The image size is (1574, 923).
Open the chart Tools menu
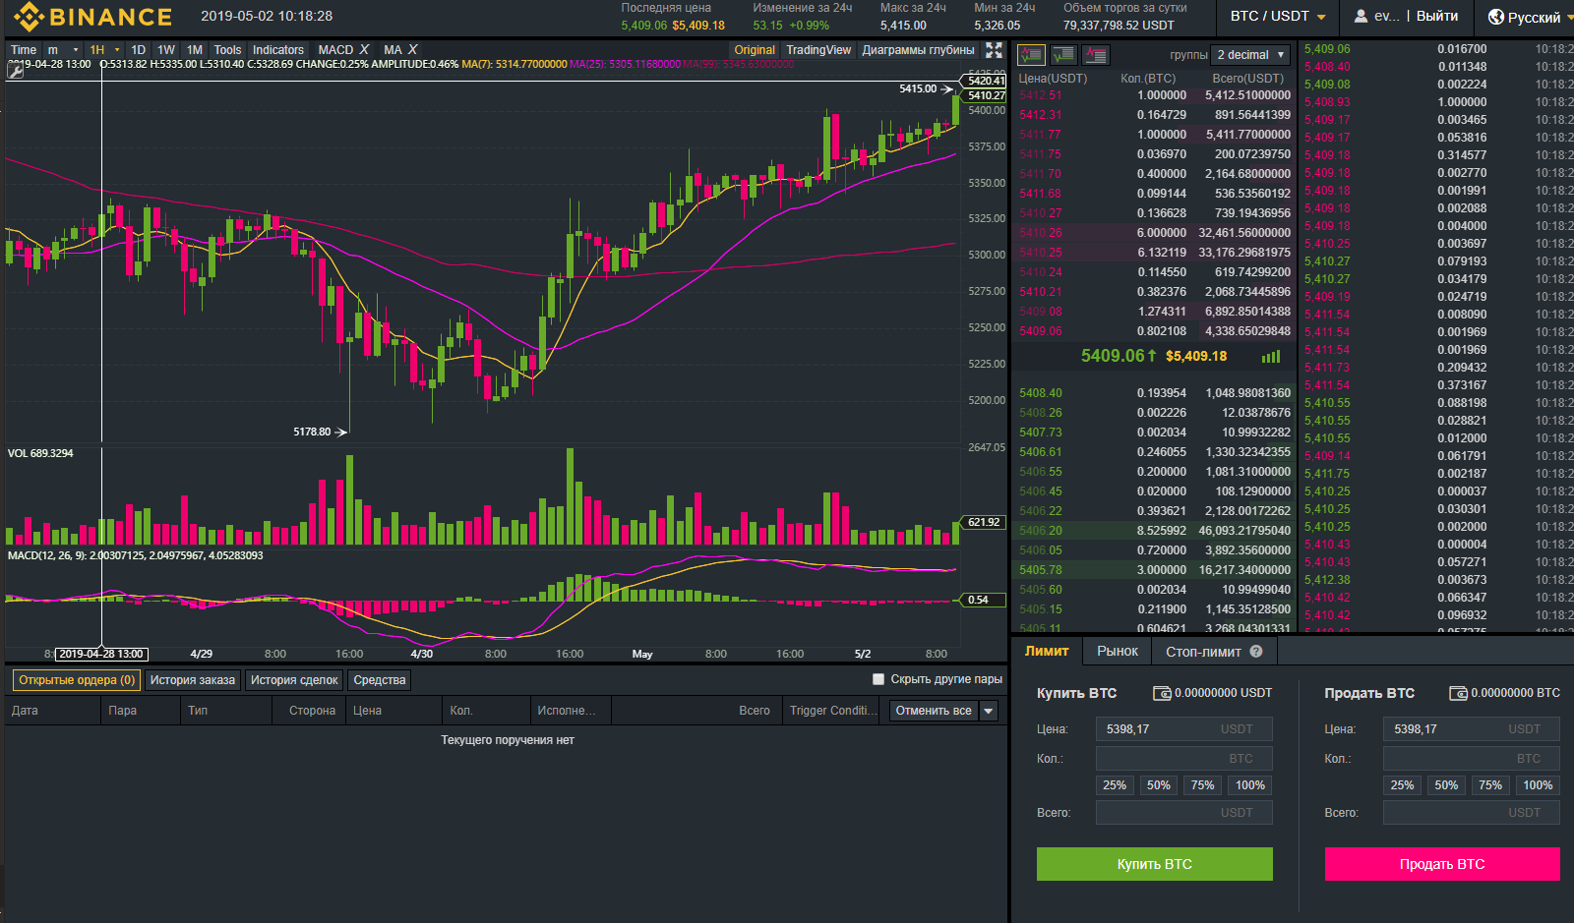227,50
